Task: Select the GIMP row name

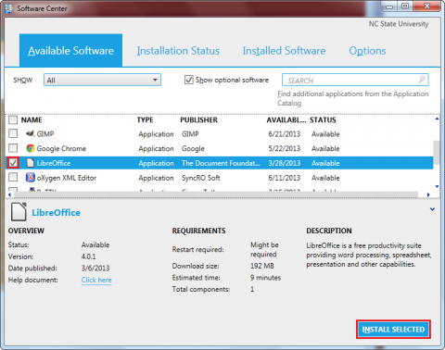Action: click(x=45, y=133)
